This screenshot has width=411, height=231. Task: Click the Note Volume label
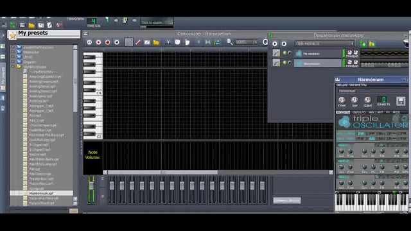92,155
